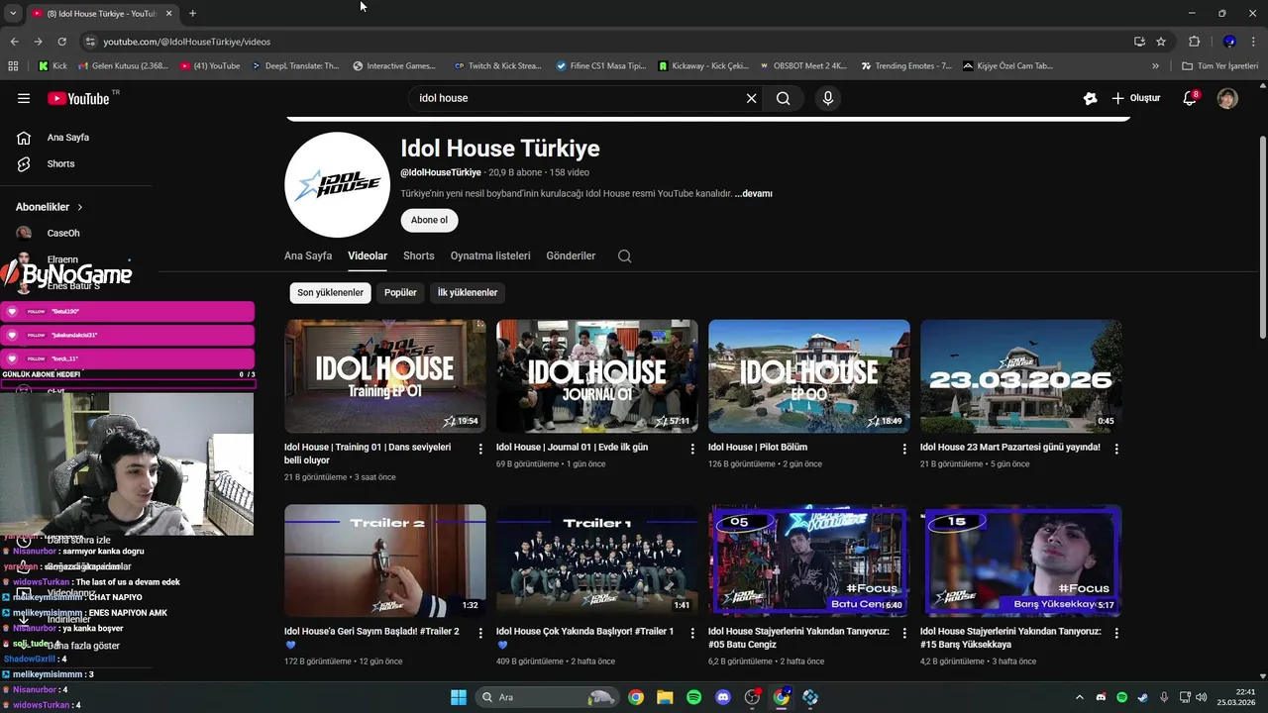Expand the Abonelikler section

point(50,207)
